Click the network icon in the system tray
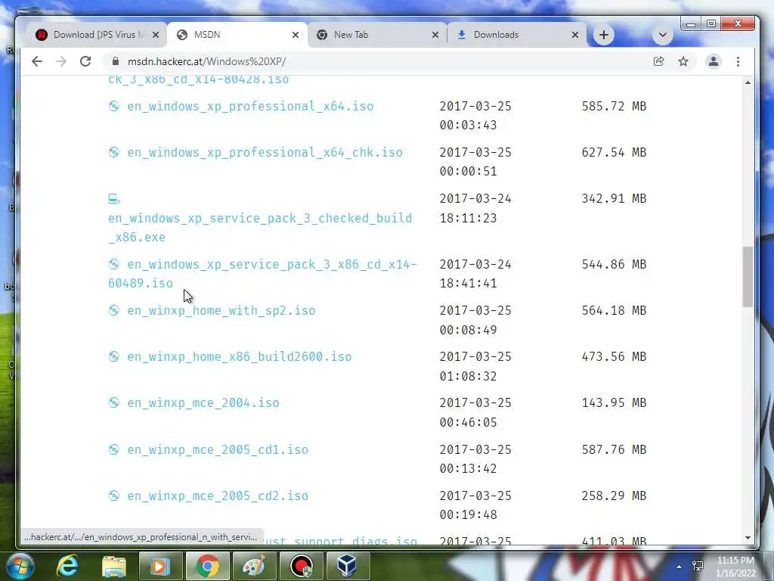Viewport: 774px width, 581px height. coord(698,566)
